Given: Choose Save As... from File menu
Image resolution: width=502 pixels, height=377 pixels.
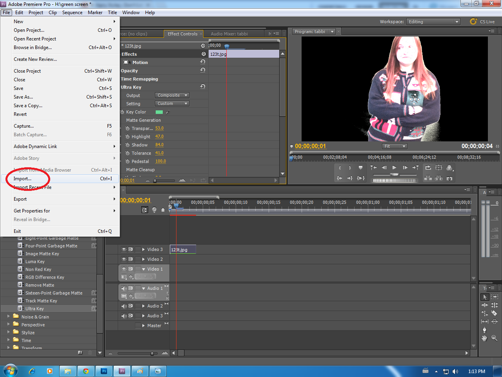Looking at the screenshot, I should click(x=60, y=97).
